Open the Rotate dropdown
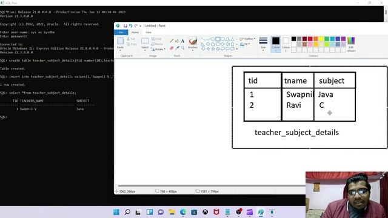 coord(158,49)
